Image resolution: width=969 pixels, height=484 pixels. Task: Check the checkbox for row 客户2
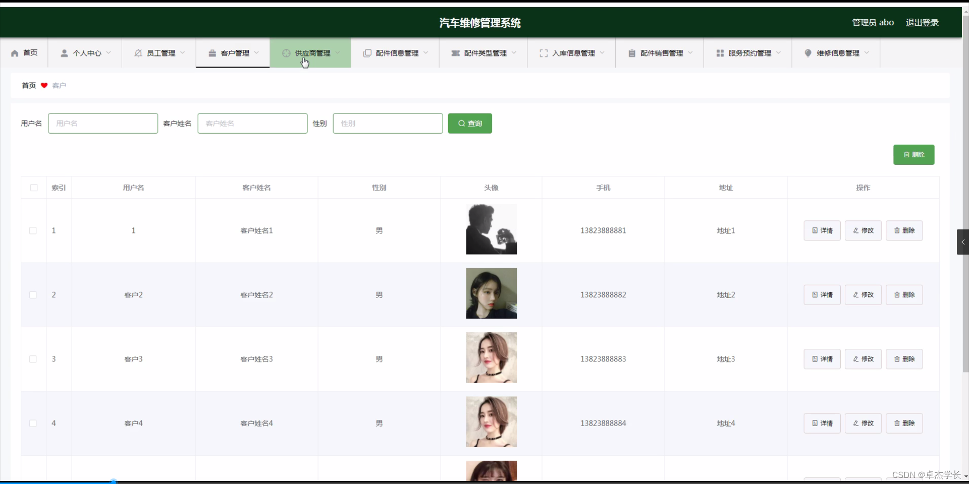pyautogui.click(x=33, y=294)
